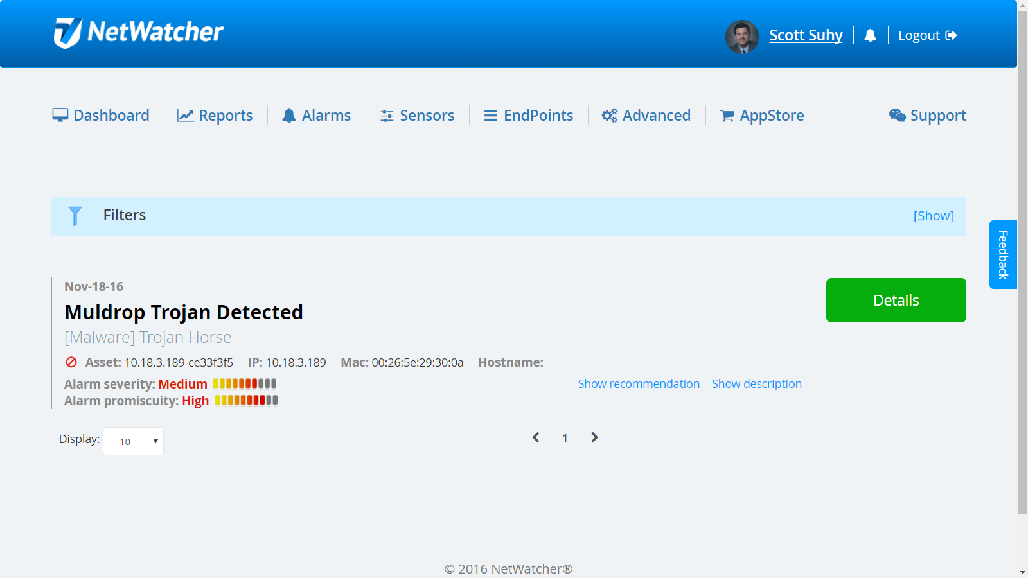This screenshot has height=578, width=1028.
Task: Click the blocked asset prohibition icon
Action: [71, 362]
